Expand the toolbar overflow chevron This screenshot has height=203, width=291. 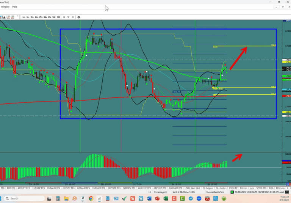(x=17, y=17)
